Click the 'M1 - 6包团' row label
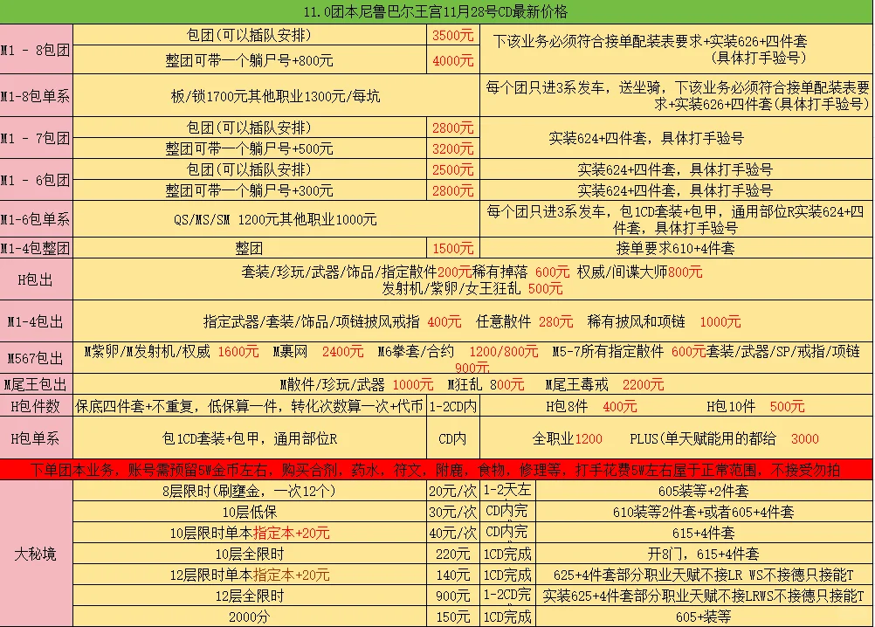The image size is (875, 627). tap(37, 180)
